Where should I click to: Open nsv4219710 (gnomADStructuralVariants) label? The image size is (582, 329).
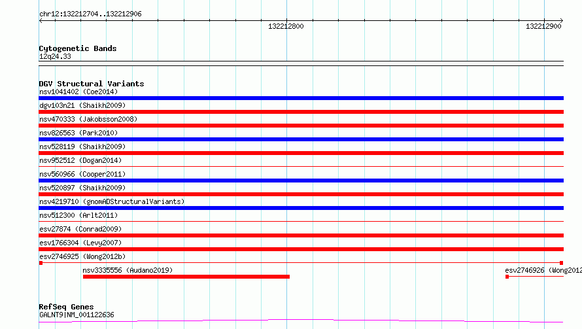click(x=112, y=201)
